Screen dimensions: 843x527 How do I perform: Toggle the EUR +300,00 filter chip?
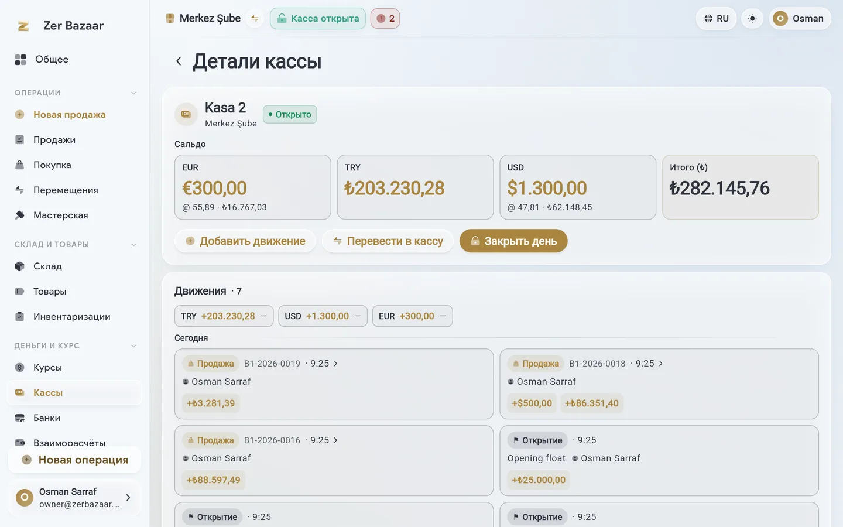tap(412, 316)
